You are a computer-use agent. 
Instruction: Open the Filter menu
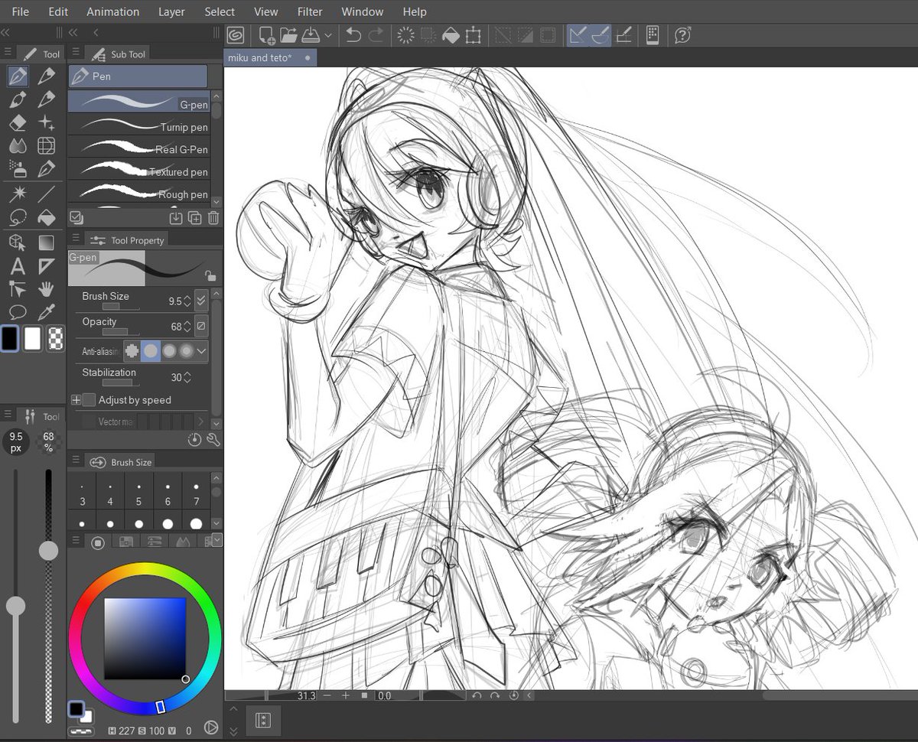(310, 11)
